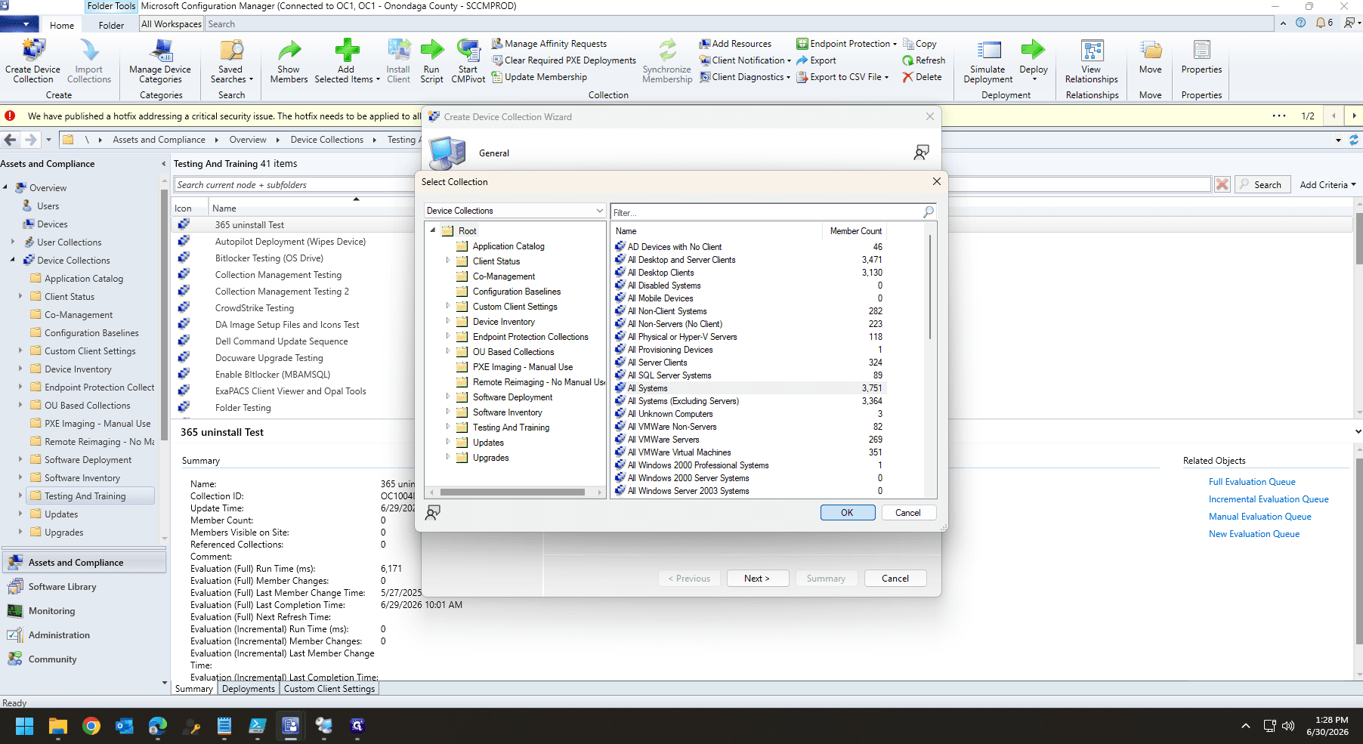Click Show Members ribbon icon
1363x744 pixels.
tap(289, 60)
